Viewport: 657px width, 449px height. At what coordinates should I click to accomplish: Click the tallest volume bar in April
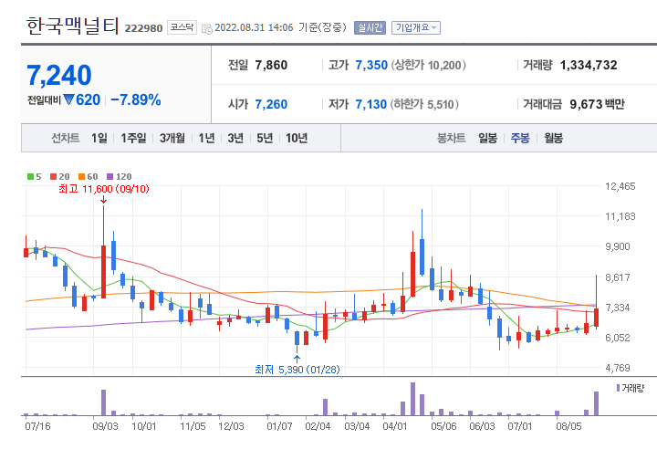[412, 399]
